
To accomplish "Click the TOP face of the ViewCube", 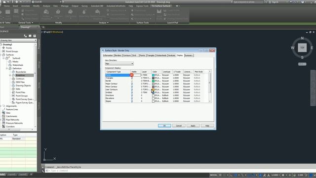I will [x=302, y=48].
